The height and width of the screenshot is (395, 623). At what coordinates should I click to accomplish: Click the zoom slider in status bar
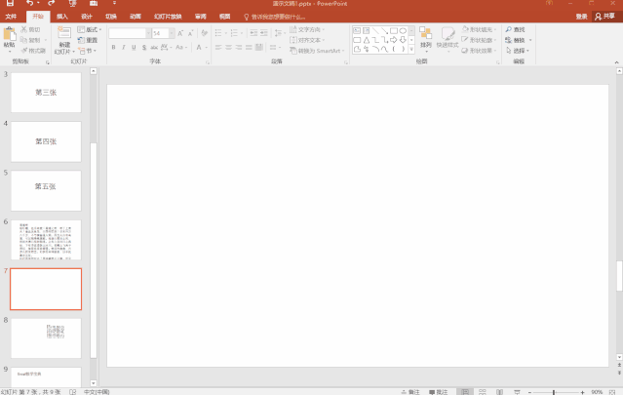click(x=554, y=392)
